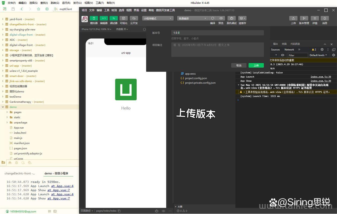
Task: Open the 运行(R) menu
Action: point(66,3)
